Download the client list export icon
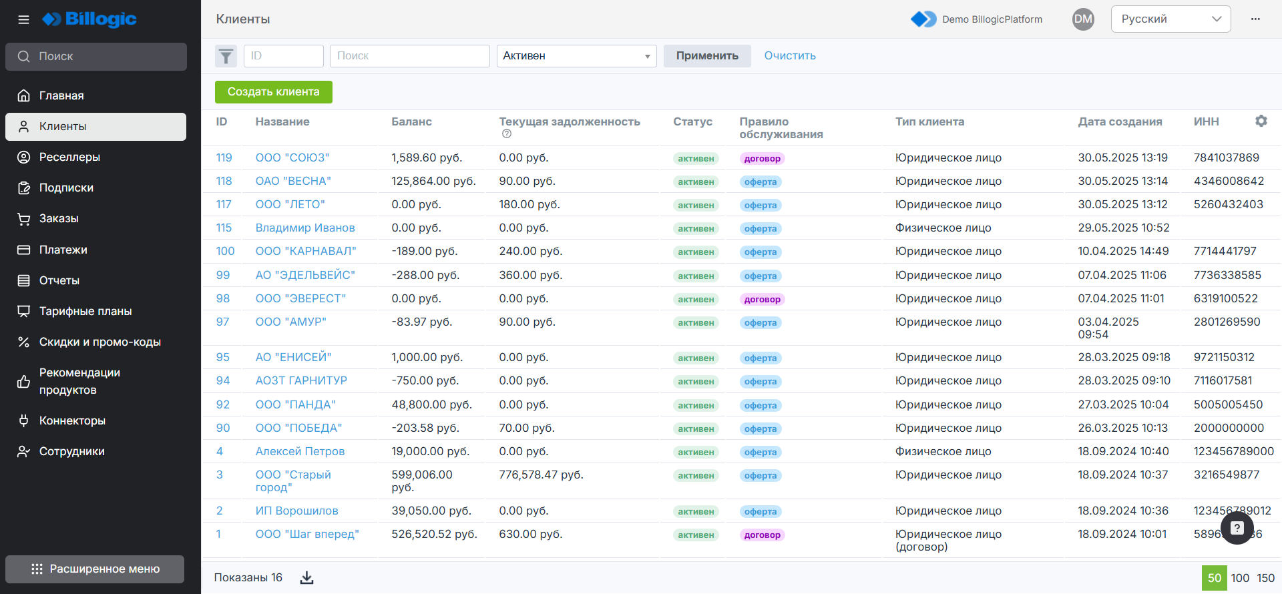This screenshot has height=594, width=1282. 306,578
